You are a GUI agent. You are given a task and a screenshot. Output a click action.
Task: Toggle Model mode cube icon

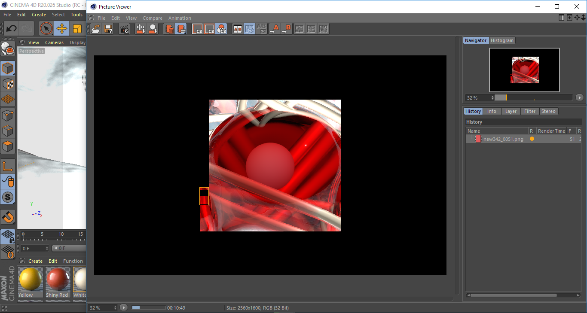[7, 68]
